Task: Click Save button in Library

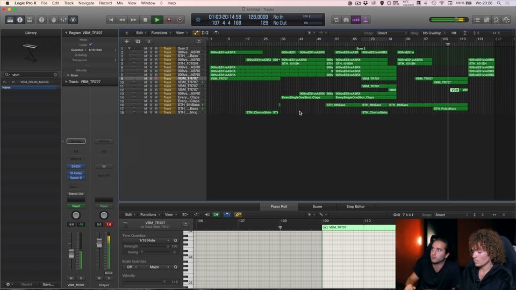Action: pyautogui.click(x=48, y=285)
